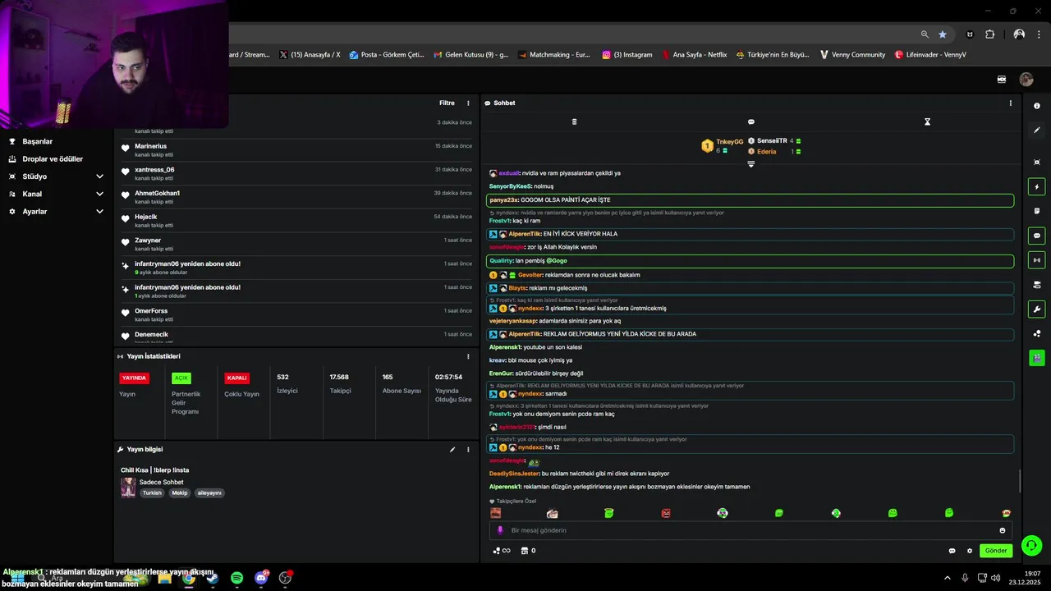Click the info icon in right rail
The width and height of the screenshot is (1051, 591).
(1037, 106)
